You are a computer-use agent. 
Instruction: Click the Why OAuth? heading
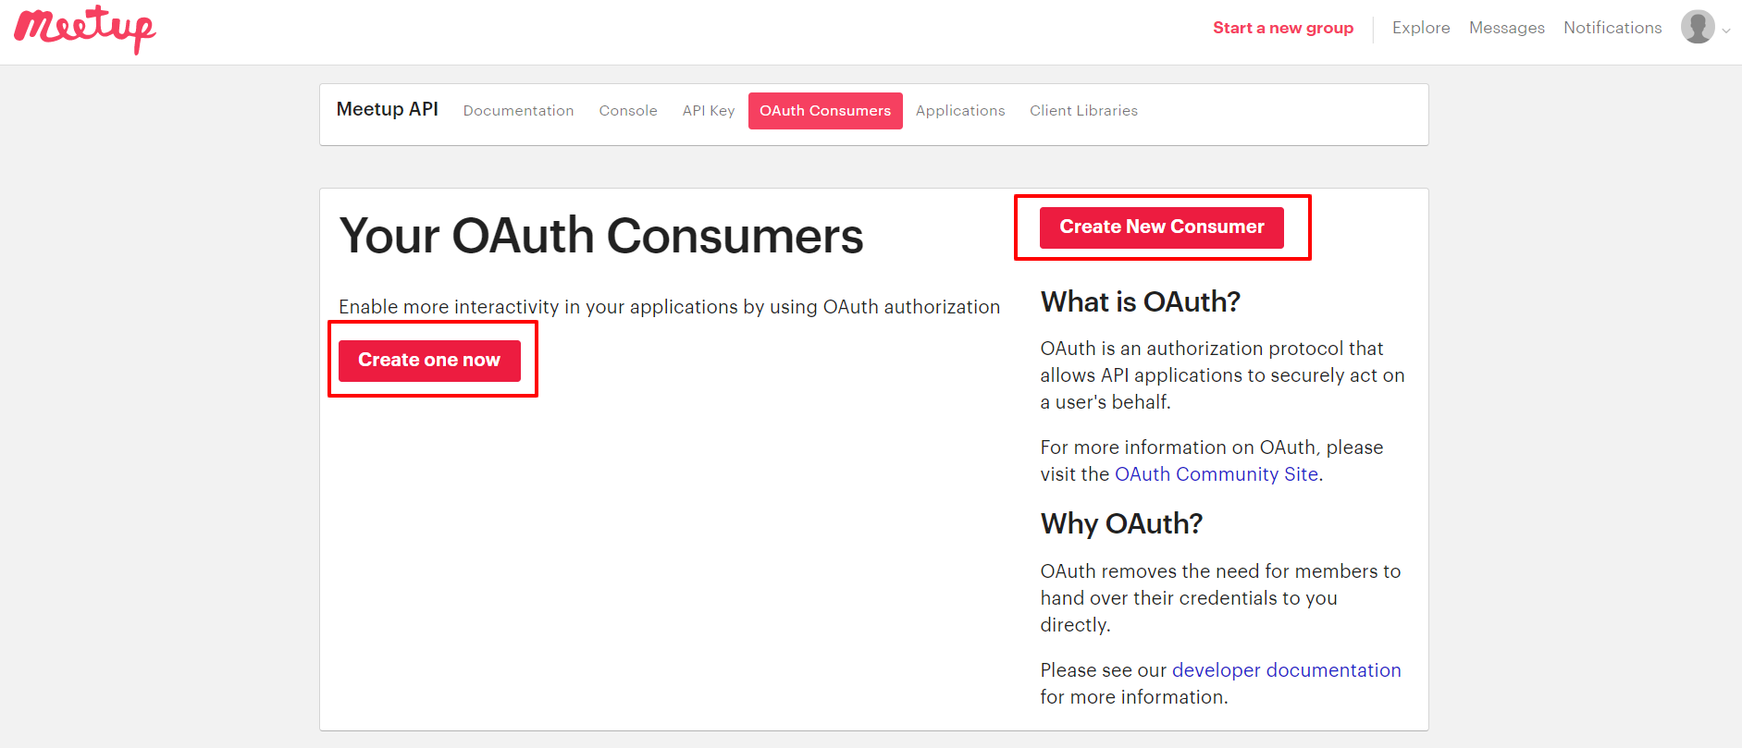1121,524
